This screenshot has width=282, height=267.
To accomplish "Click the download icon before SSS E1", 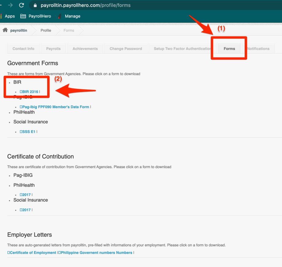I will [21, 132].
